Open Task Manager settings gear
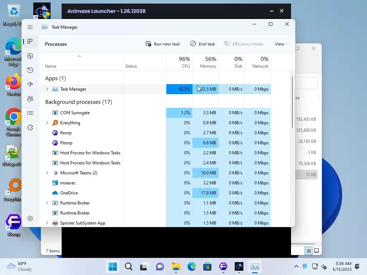Viewport: 367px width, 275px height. (30, 218)
